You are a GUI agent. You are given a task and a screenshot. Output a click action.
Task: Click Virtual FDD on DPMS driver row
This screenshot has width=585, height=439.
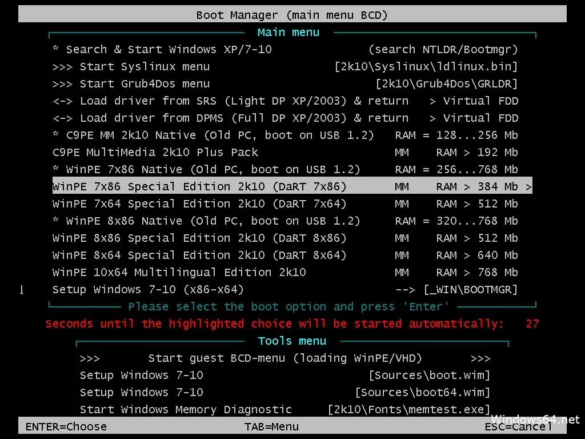[x=480, y=118]
